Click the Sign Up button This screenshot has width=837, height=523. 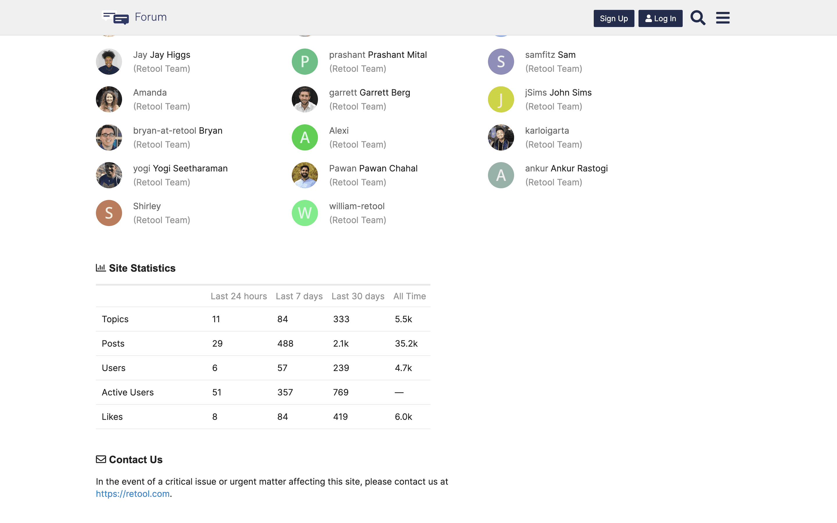point(614,18)
